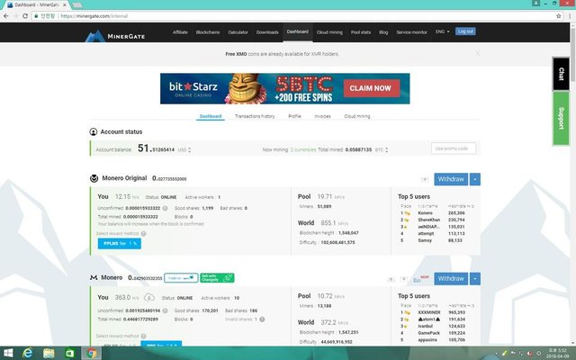
Task: Dismiss the Free XMO notice with X
Action: coord(478,54)
